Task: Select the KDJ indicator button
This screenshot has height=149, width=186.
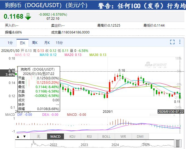Action: (x=72, y=136)
